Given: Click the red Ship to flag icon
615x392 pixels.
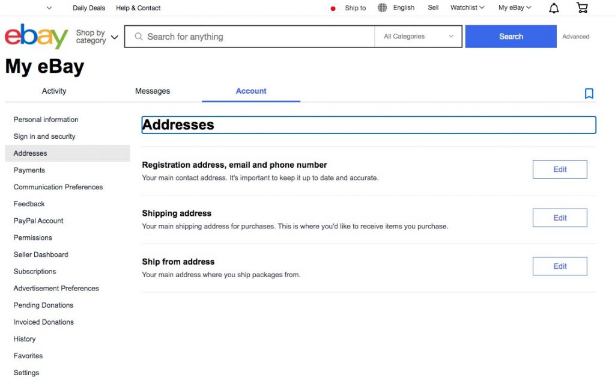Looking at the screenshot, I should tap(333, 8).
